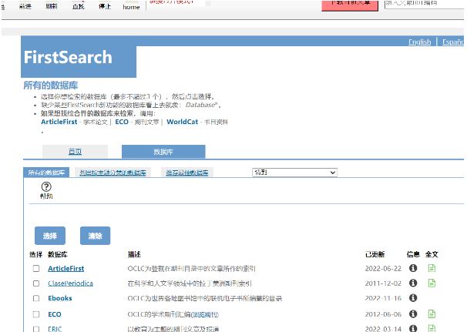This screenshot has width=467, height=332.
Task: Click the FirstSearch logo banner
Action: 79,57
